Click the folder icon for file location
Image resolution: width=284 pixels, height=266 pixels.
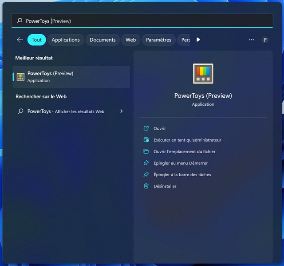(x=146, y=151)
